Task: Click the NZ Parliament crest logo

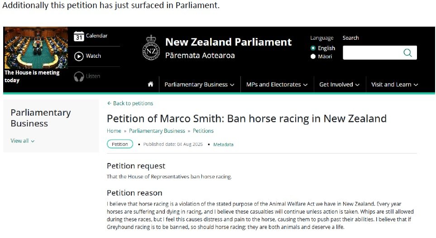Action: 151,48
